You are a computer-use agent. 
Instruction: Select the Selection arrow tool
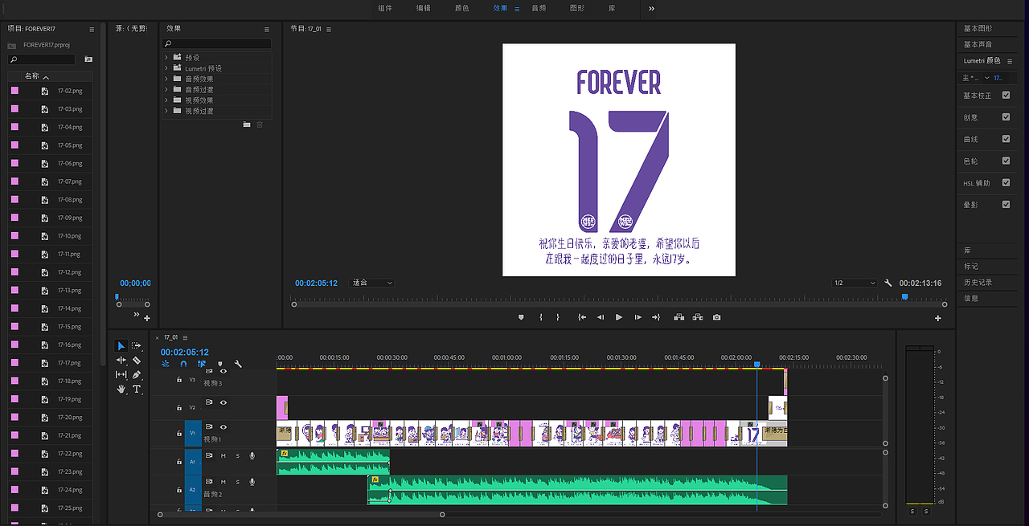pyautogui.click(x=121, y=345)
